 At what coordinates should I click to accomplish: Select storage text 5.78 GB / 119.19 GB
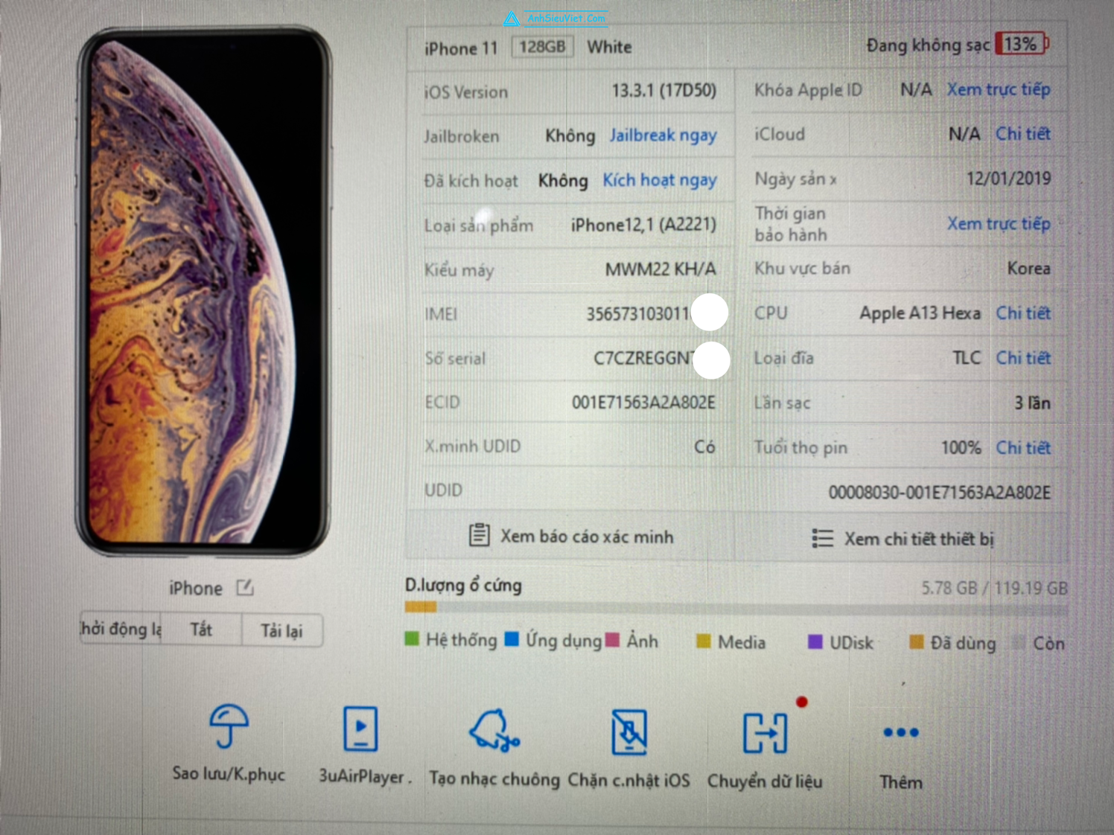pyautogui.click(x=994, y=589)
